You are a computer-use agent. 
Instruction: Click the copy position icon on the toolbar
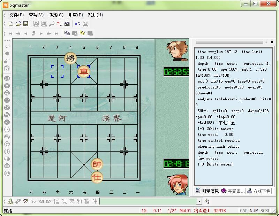pyautogui.click(x=67, y=33)
